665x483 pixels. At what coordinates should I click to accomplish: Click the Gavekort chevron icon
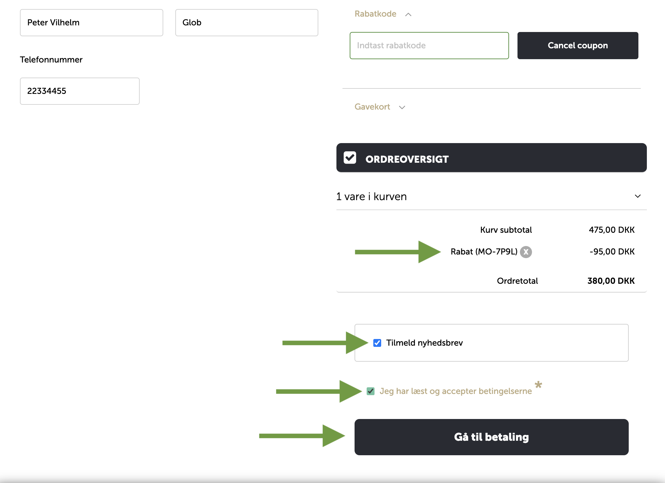[402, 107]
